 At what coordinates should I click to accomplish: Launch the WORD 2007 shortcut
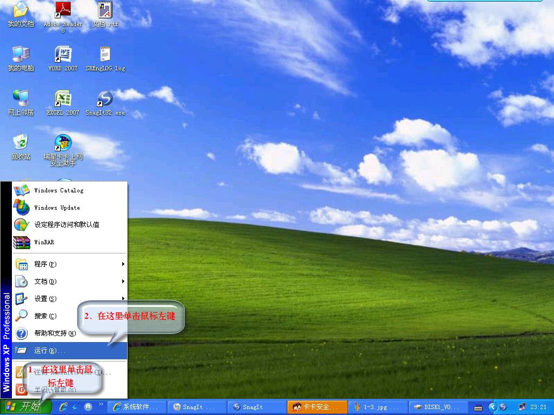[x=63, y=58]
